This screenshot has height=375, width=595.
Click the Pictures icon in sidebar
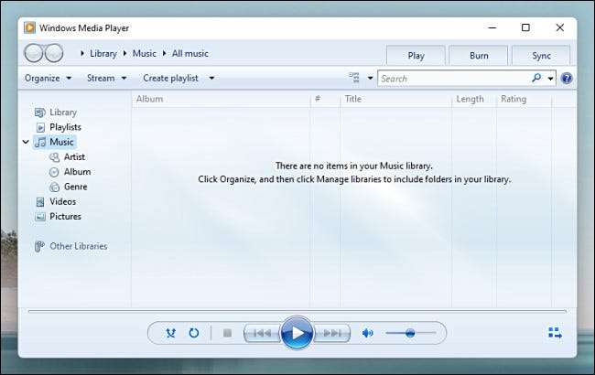pos(40,217)
